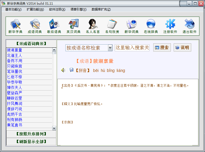Minimize the dictionary window
The height and width of the screenshot is (152, 205).
[x=189, y=3]
